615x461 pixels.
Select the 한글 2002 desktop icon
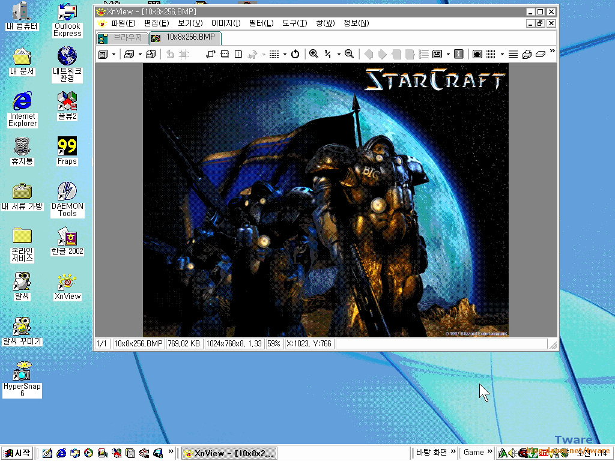click(67, 241)
